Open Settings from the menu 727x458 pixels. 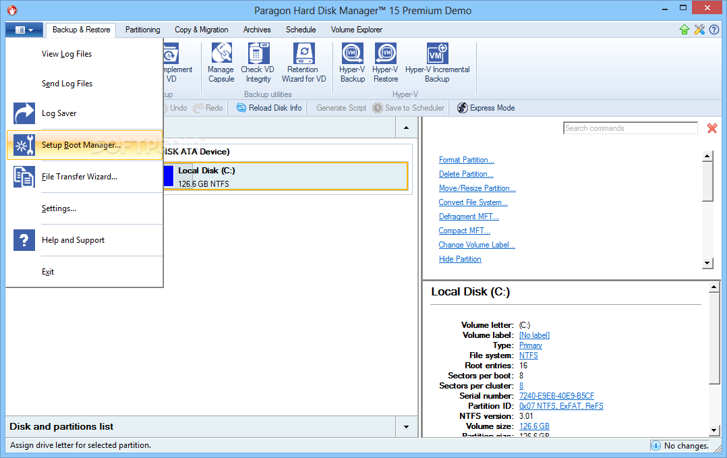[84, 208]
